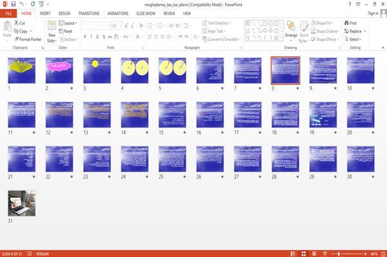
Task: Toggle Italic formatting
Action: [x=91, y=37]
